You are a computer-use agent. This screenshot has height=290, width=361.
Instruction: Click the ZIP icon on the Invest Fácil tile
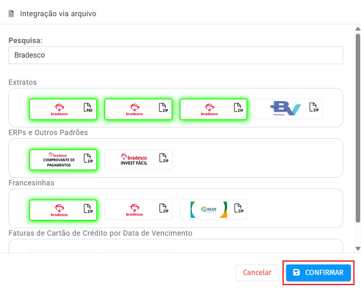coord(163,158)
